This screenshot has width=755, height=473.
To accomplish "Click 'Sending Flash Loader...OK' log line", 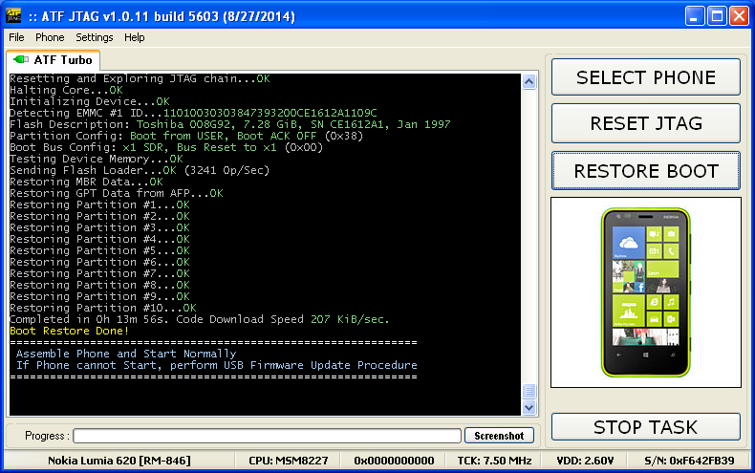I will tap(140, 170).
